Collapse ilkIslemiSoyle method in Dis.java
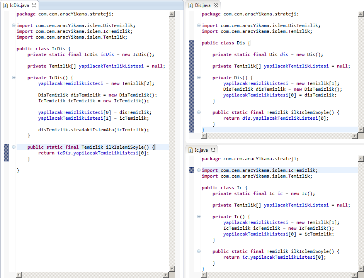 [x=199, y=112]
